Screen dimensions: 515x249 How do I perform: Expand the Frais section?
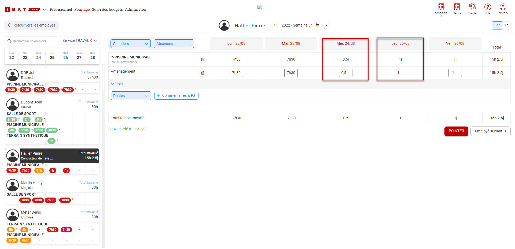point(117,84)
